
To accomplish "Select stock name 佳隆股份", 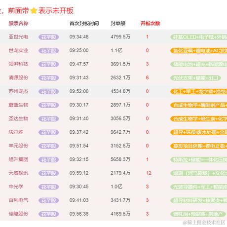I will [18, 214].
